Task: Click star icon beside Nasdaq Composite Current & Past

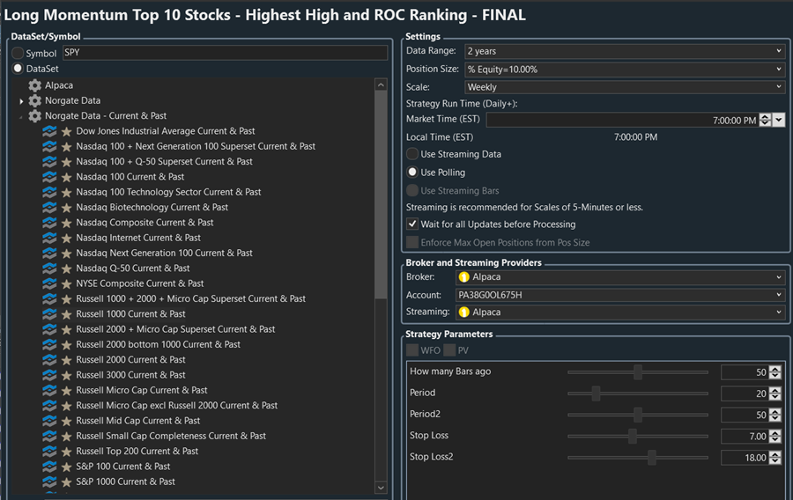Action: pyautogui.click(x=66, y=223)
